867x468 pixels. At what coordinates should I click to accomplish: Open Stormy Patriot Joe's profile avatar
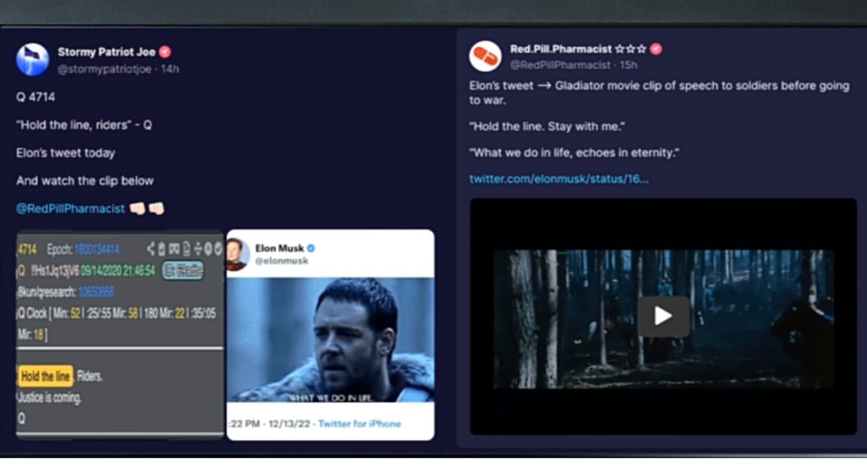(33, 60)
